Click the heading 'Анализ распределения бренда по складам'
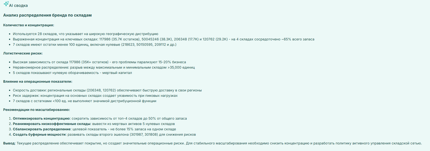 (x=47, y=15)
